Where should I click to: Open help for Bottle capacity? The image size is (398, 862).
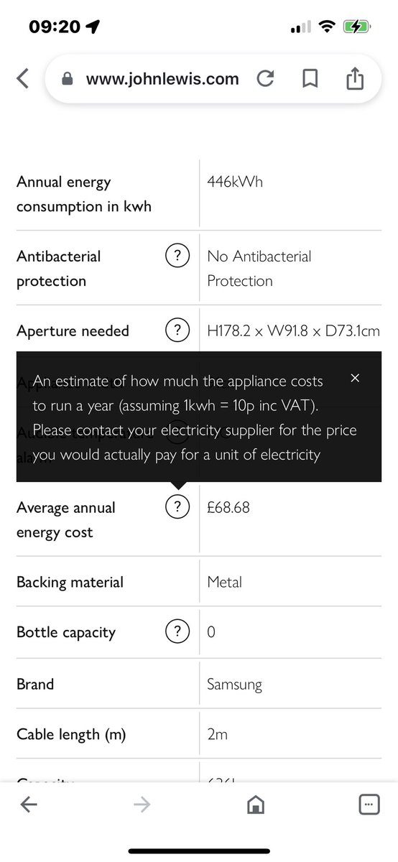tap(177, 632)
